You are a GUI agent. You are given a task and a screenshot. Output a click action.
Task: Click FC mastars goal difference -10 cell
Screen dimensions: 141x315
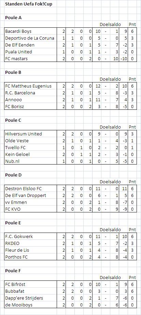[124, 58]
